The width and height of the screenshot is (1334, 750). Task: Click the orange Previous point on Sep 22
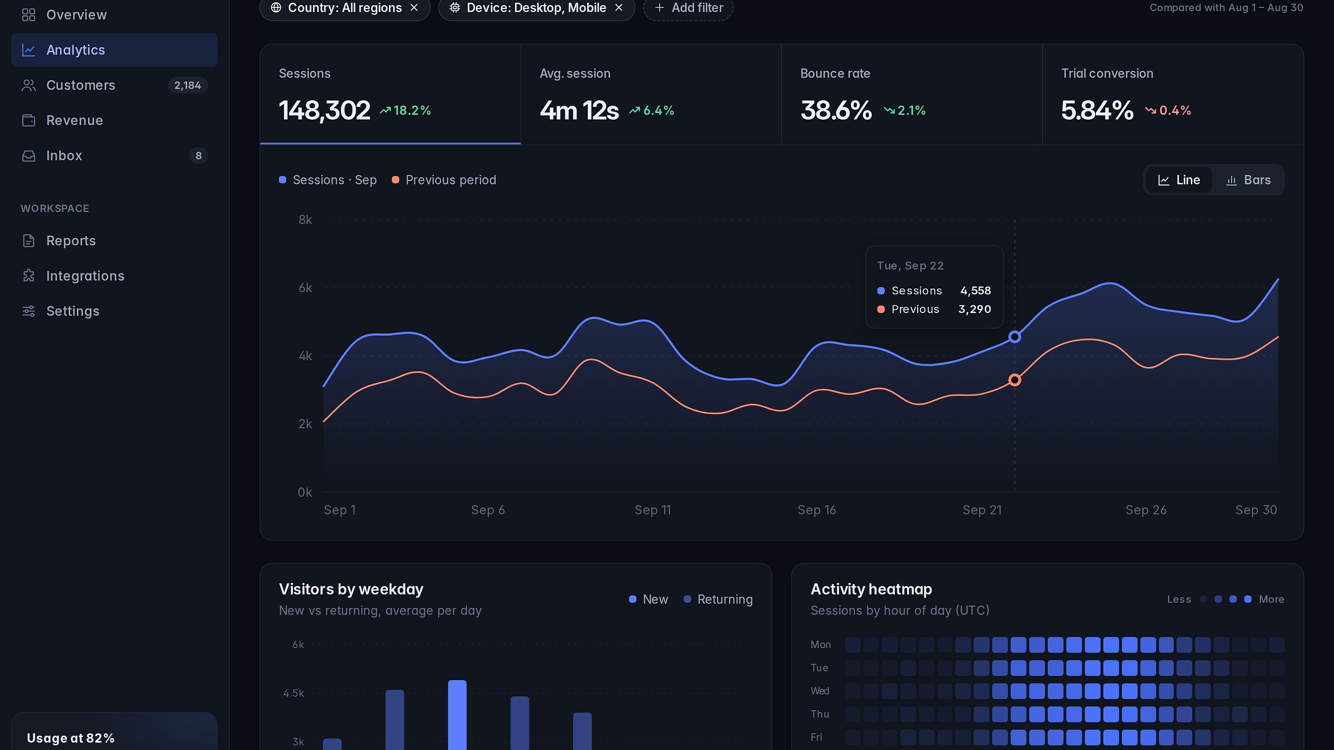(1014, 380)
